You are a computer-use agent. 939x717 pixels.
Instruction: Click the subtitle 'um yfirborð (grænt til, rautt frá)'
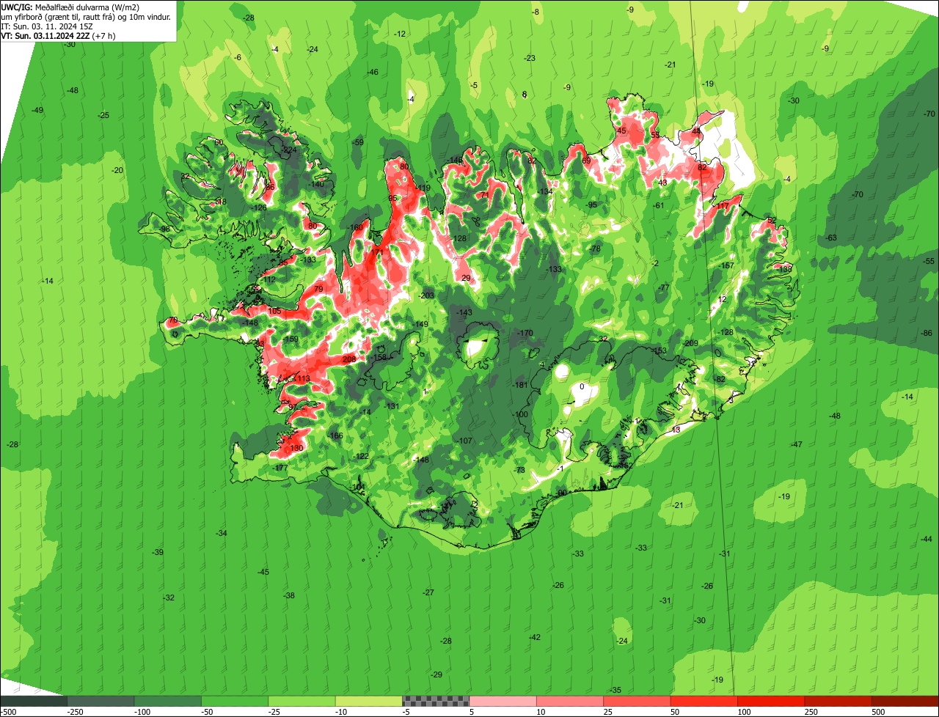[x=59, y=16]
